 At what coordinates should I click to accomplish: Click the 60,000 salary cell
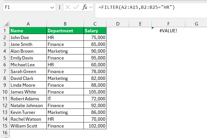click(x=95, y=65)
